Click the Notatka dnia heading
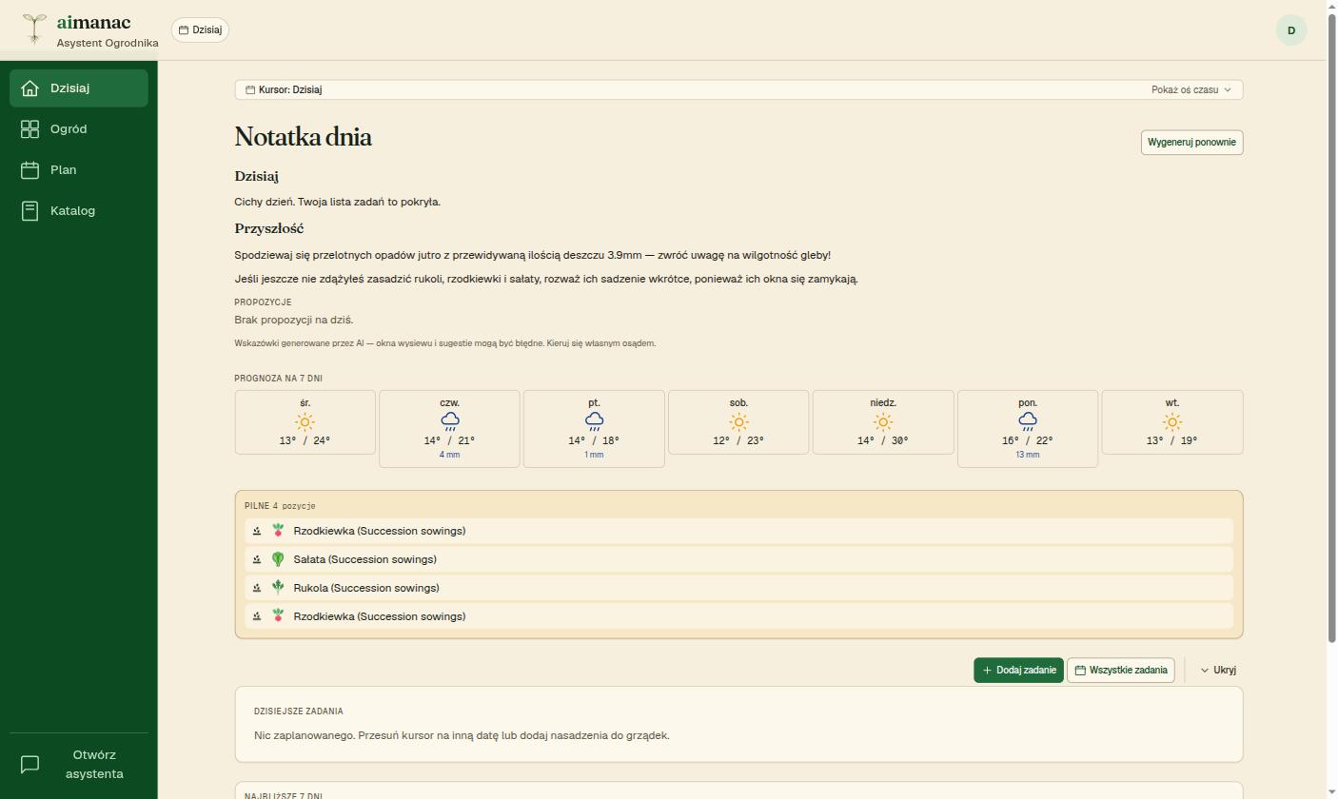 click(304, 137)
